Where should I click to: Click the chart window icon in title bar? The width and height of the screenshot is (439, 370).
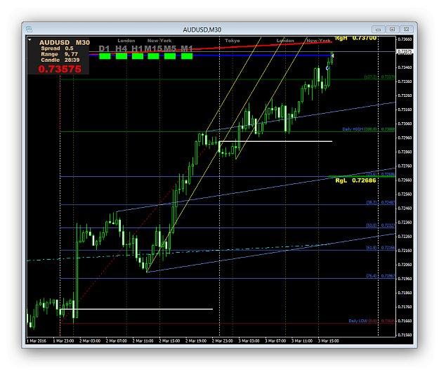tap(29, 29)
